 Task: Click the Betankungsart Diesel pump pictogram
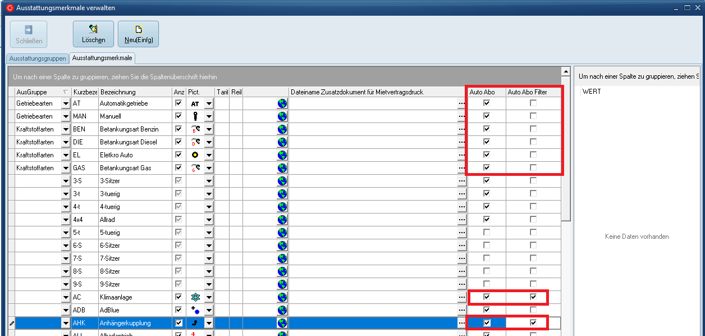[195, 142]
